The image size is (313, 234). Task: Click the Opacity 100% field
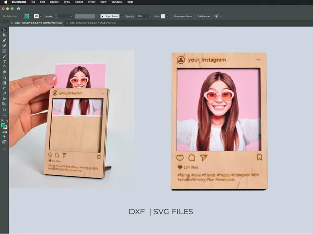(x=142, y=16)
